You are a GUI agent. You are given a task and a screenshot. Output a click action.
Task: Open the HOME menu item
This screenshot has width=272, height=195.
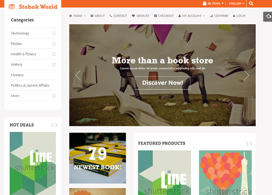(x=77, y=16)
